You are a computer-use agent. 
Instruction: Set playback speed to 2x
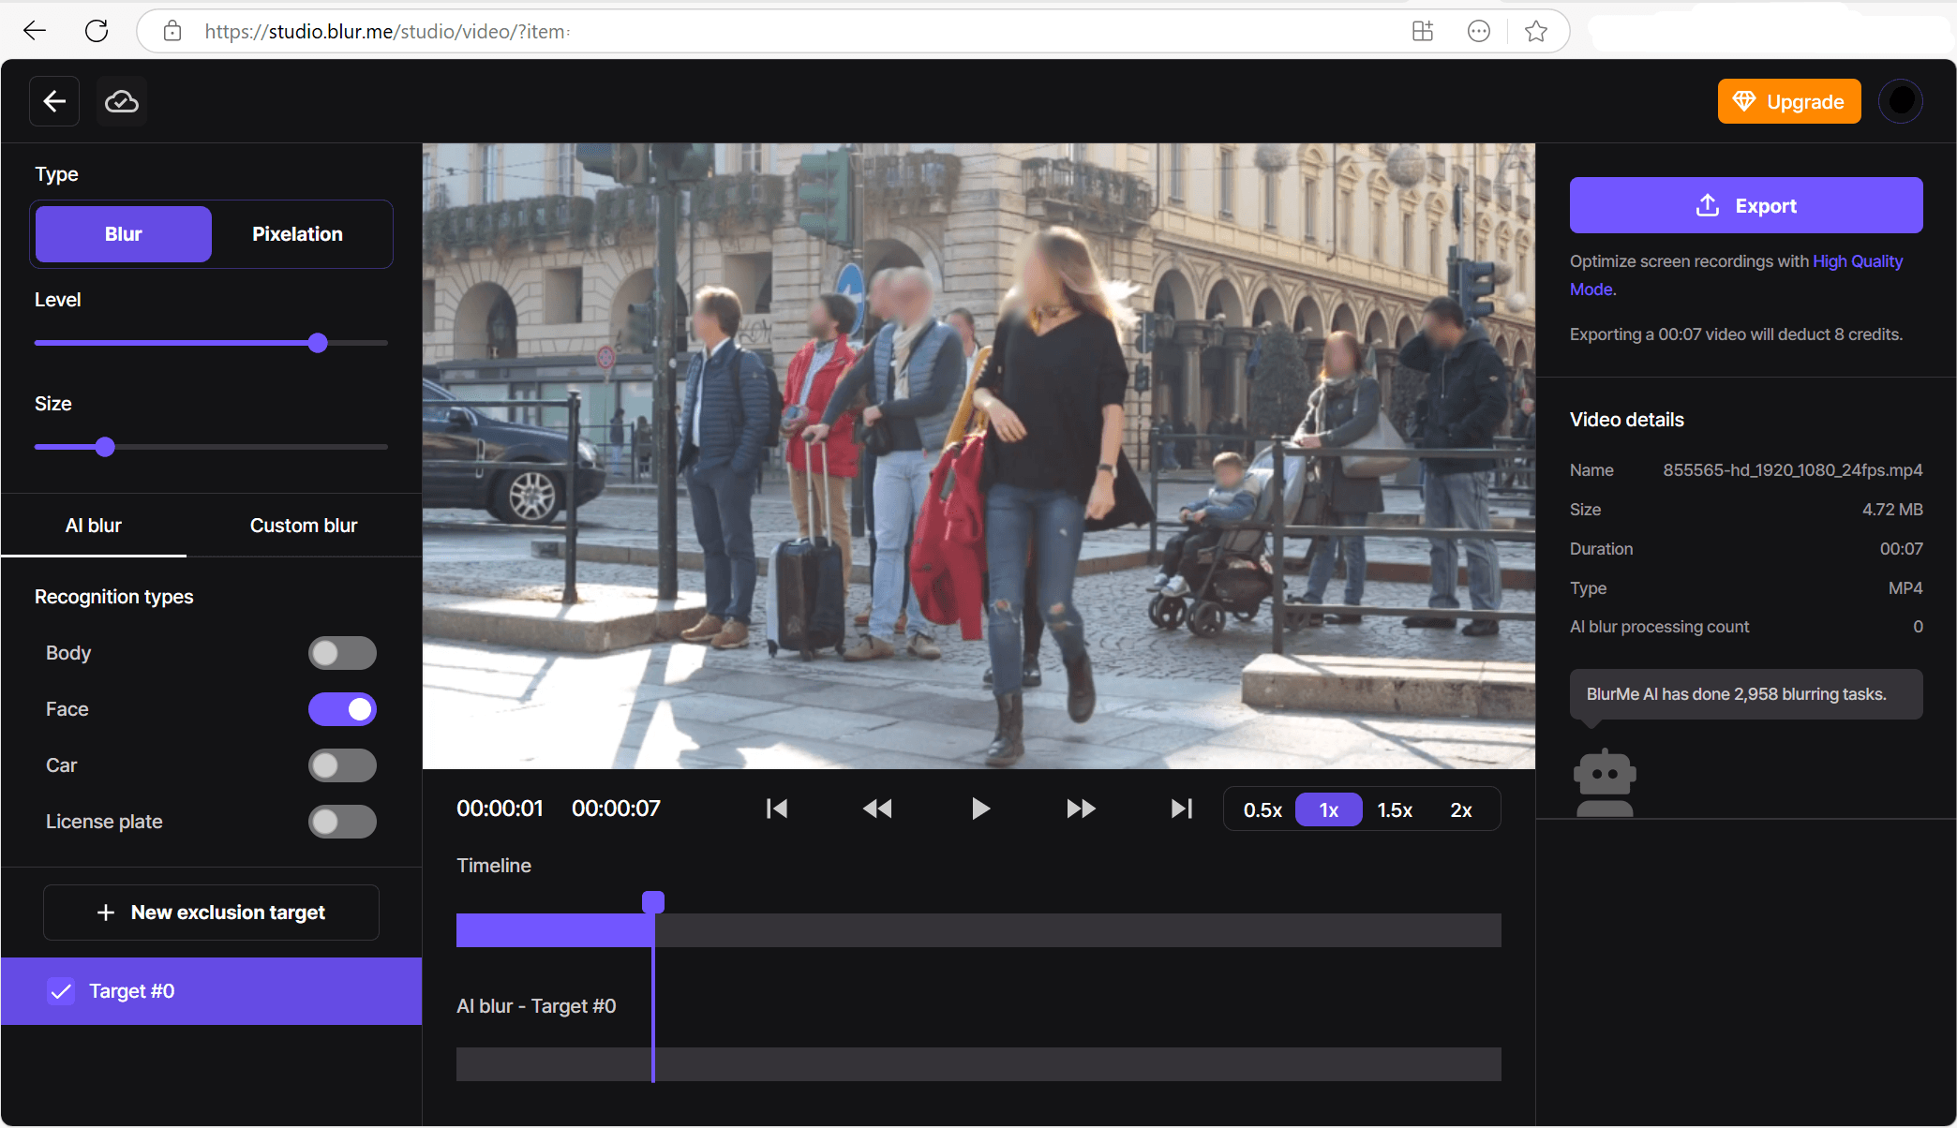click(1461, 809)
